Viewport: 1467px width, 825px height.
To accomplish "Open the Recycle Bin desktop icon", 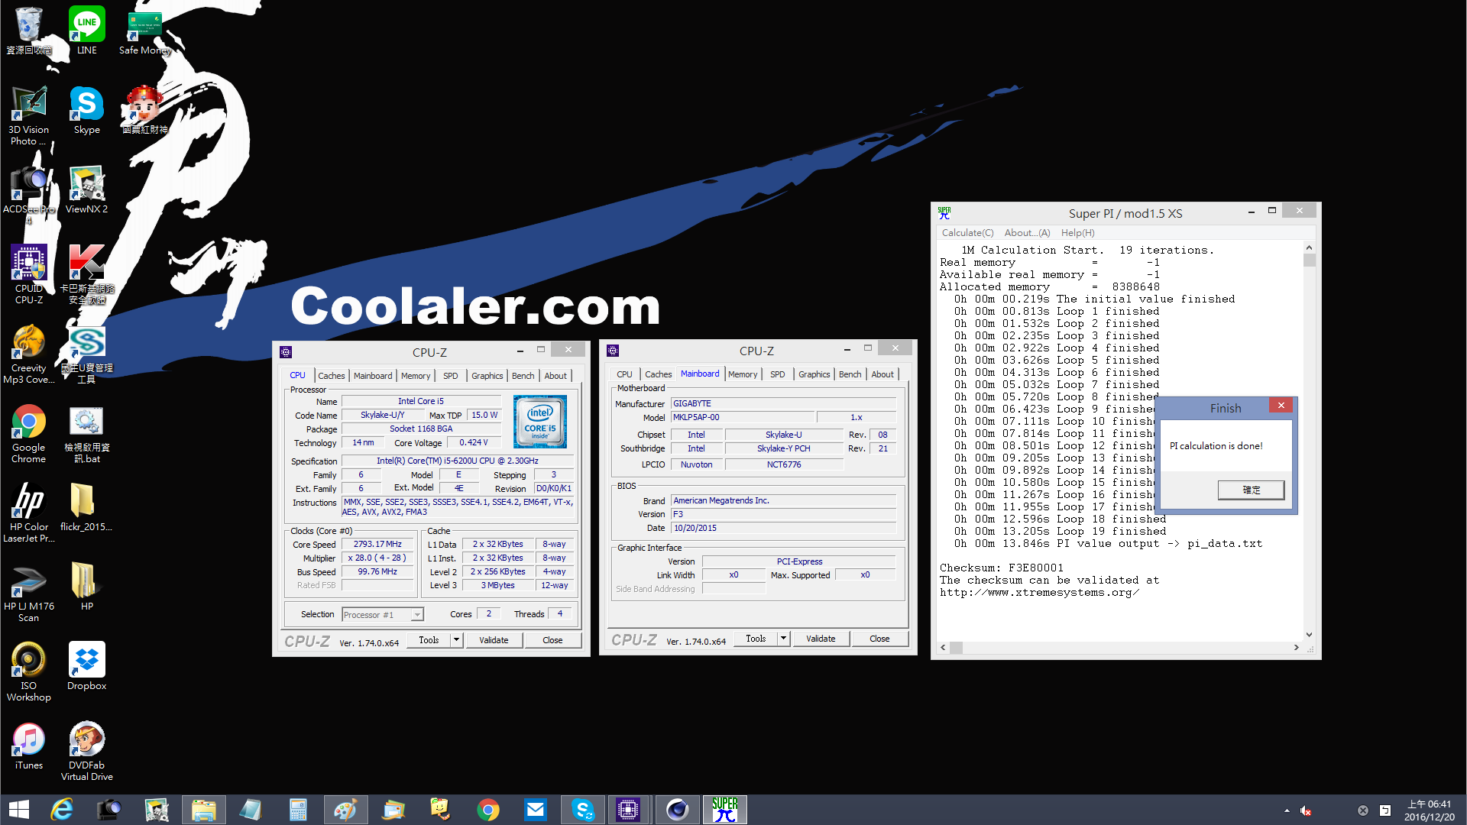I will coord(29,31).
